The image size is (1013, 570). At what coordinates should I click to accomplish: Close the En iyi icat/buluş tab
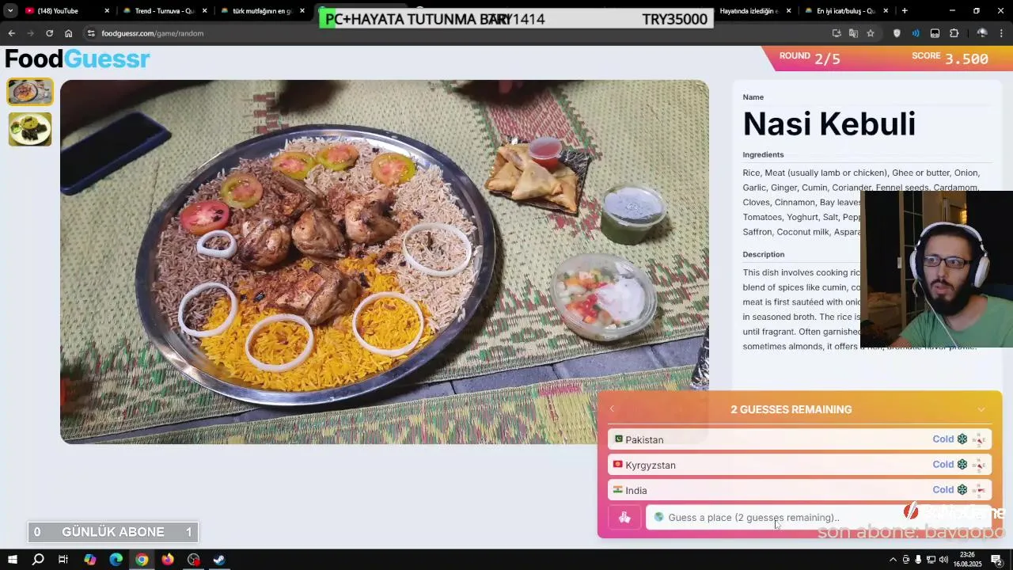click(886, 11)
